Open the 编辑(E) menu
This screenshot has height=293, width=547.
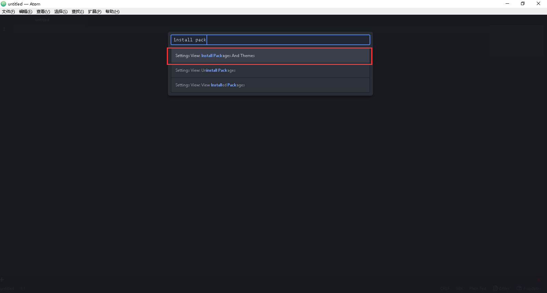click(26, 12)
